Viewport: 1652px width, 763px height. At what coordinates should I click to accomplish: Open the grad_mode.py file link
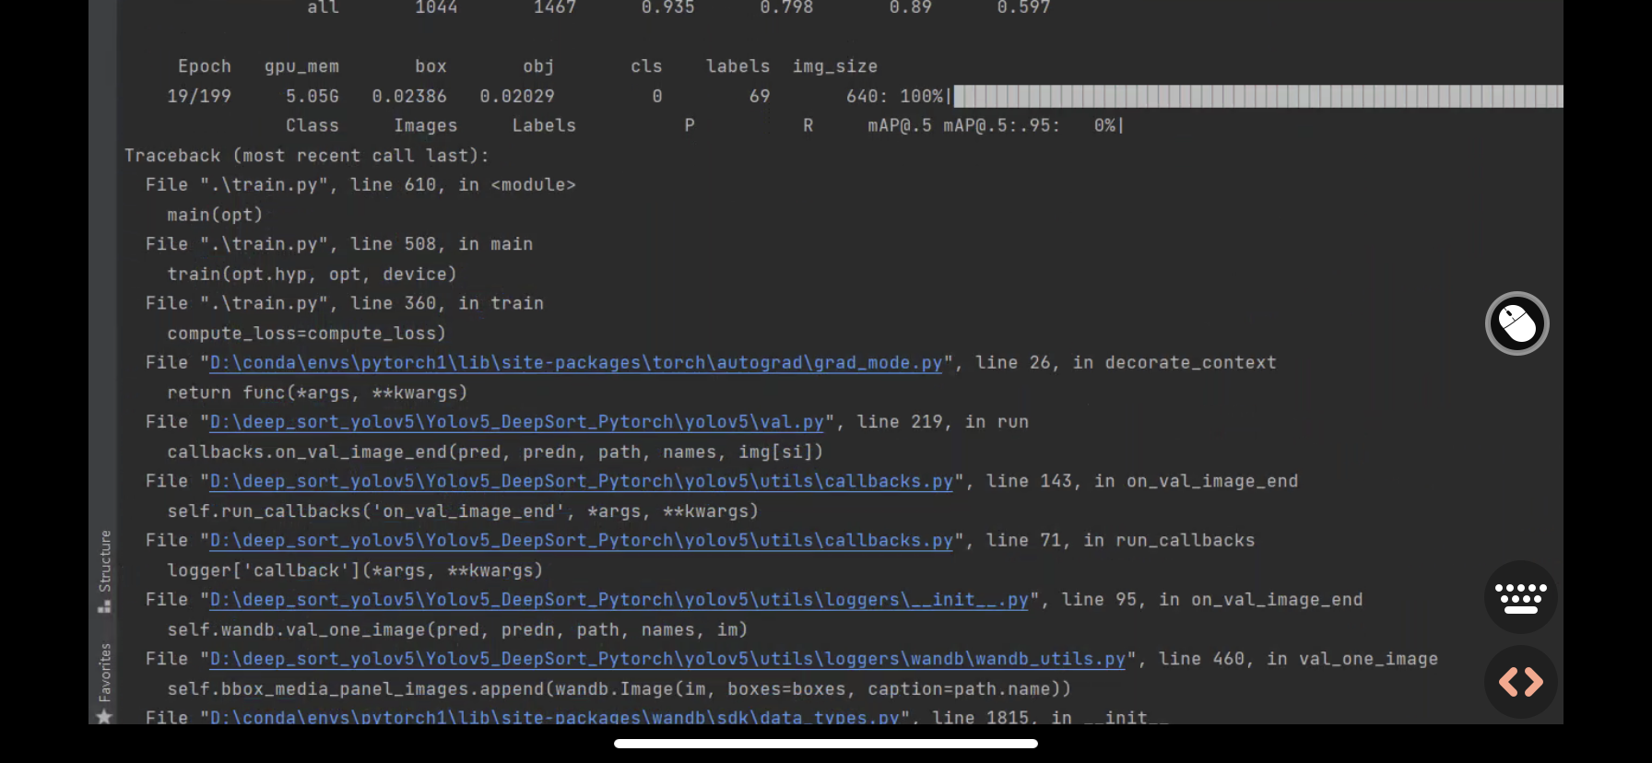pyautogui.click(x=576, y=363)
